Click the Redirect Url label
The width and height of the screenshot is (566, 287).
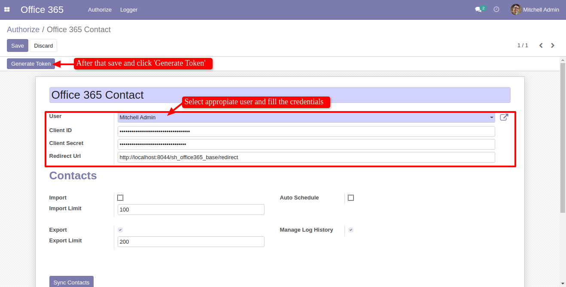point(65,156)
